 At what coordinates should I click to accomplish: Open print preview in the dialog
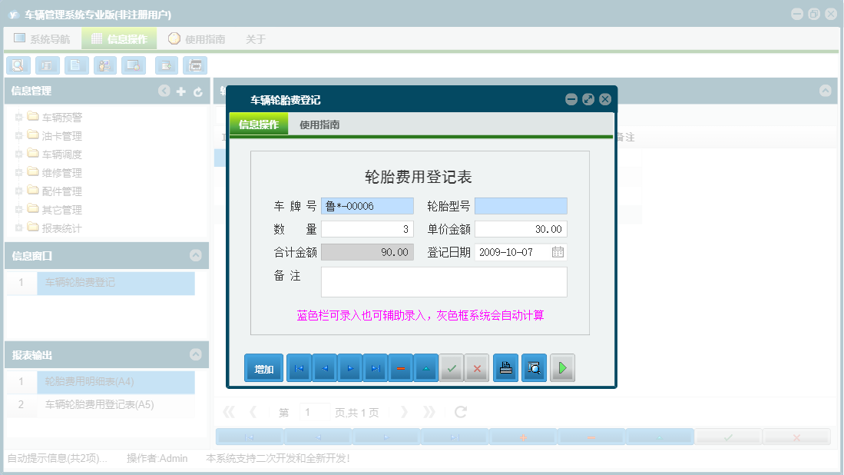[533, 367]
